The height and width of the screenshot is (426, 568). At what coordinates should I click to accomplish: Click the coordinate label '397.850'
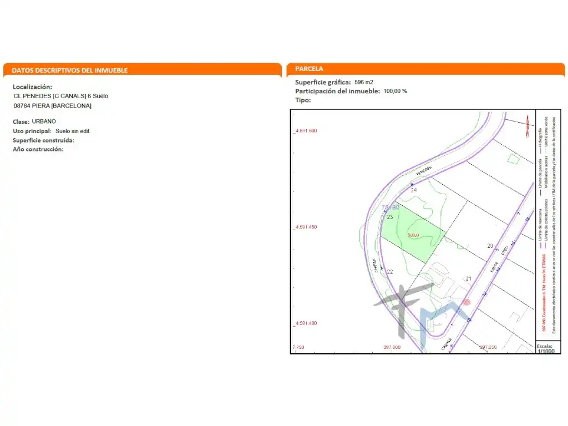tap(488, 347)
